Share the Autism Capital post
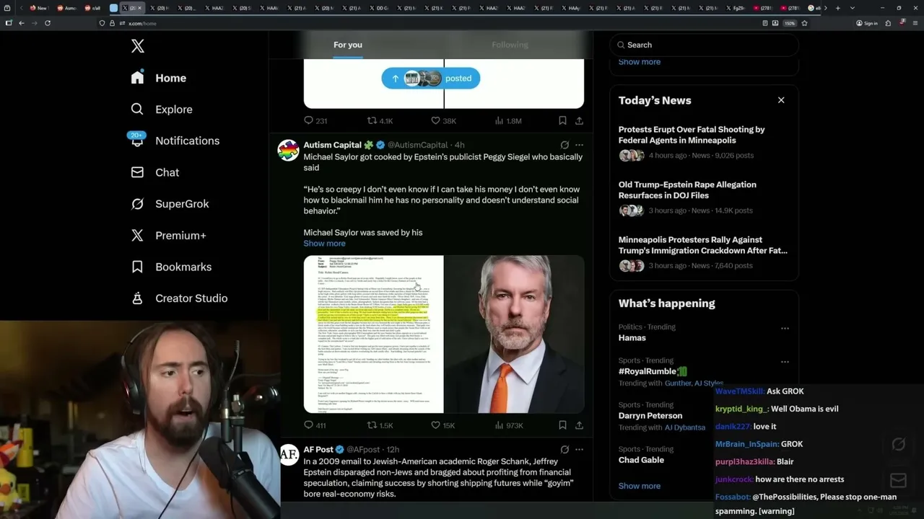This screenshot has height=519, width=924. coord(579,425)
